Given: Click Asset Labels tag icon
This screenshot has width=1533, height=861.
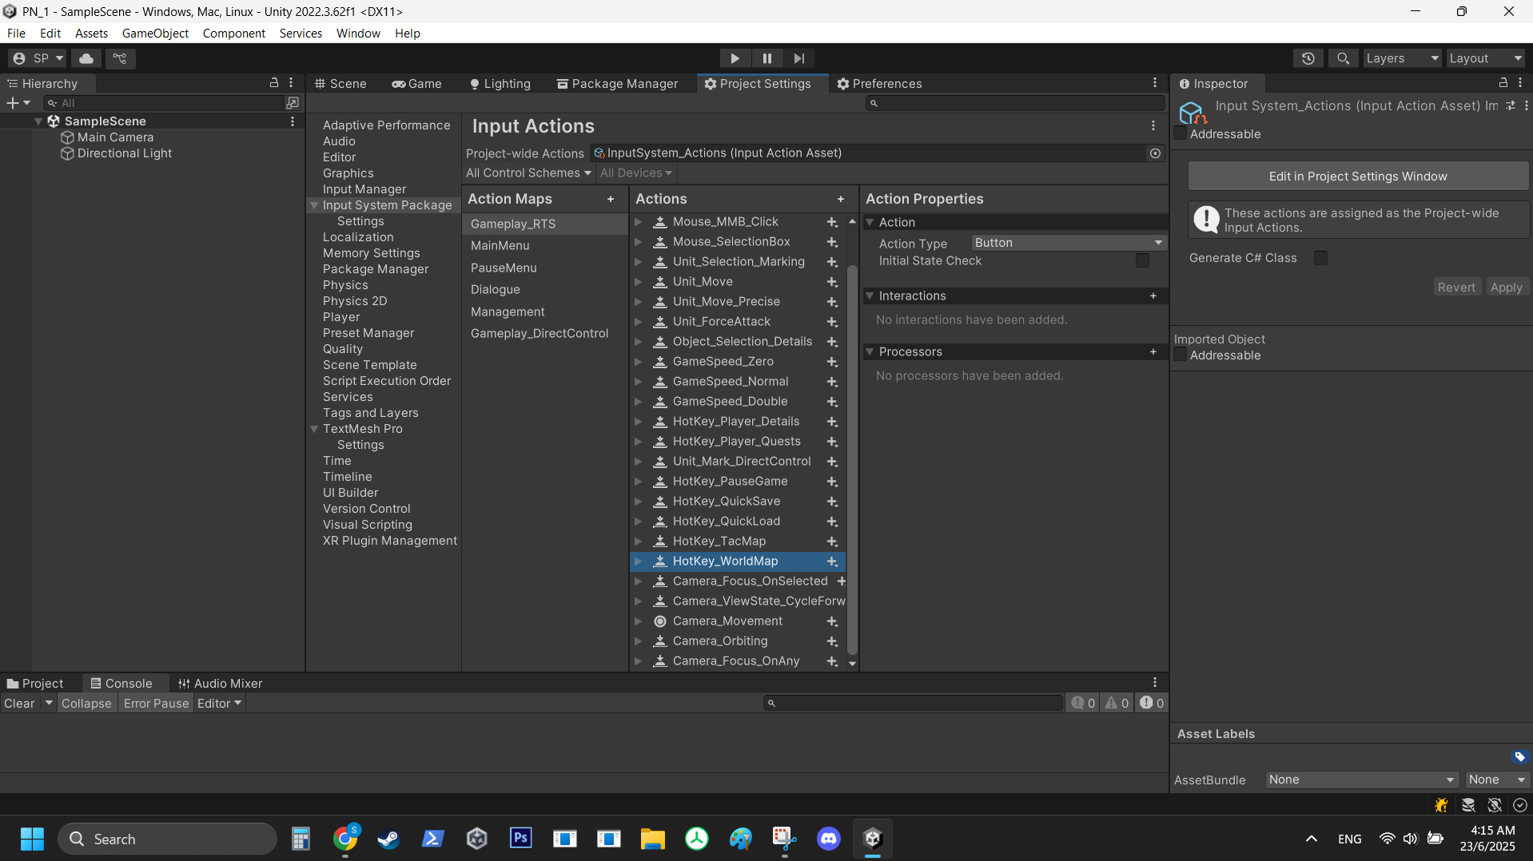Looking at the screenshot, I should point(1519,756).
